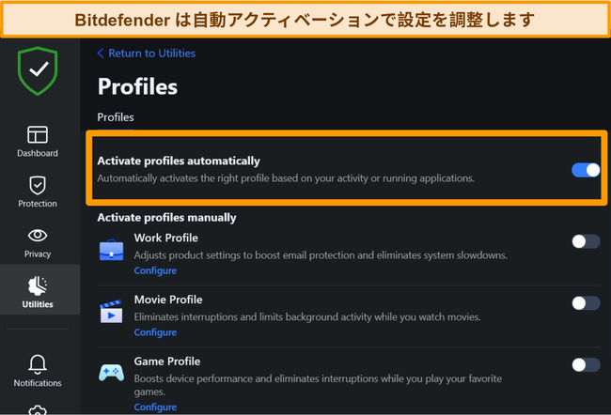Screen dimensions: 611x415
Task: Enable the Work Profile toggle
Action: (586, 241)
